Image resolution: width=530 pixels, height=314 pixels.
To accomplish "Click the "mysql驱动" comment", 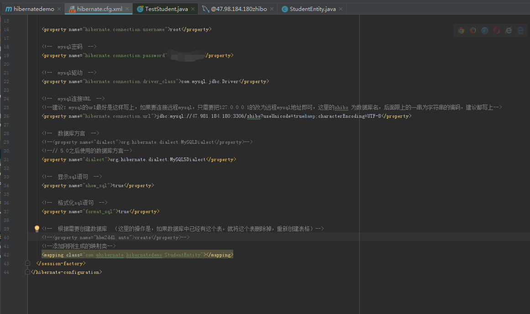I will (69, 73).
